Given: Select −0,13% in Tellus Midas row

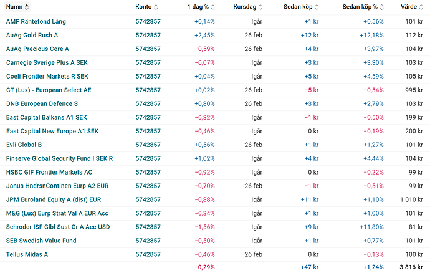Looking at the screenshot, I should pyautogui.click(x=373, y=254).
